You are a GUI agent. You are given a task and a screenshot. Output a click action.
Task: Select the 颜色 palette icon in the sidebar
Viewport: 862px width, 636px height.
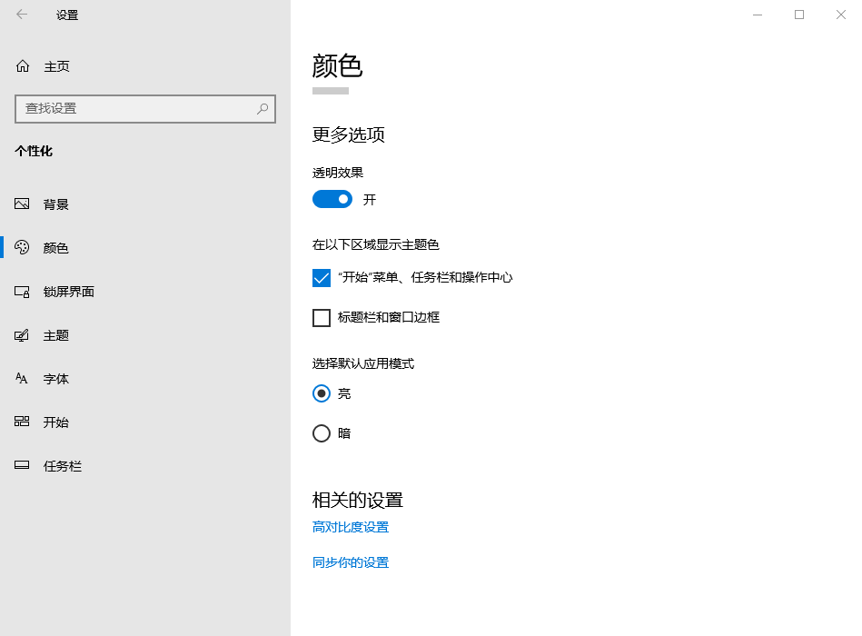pos(21,247)
